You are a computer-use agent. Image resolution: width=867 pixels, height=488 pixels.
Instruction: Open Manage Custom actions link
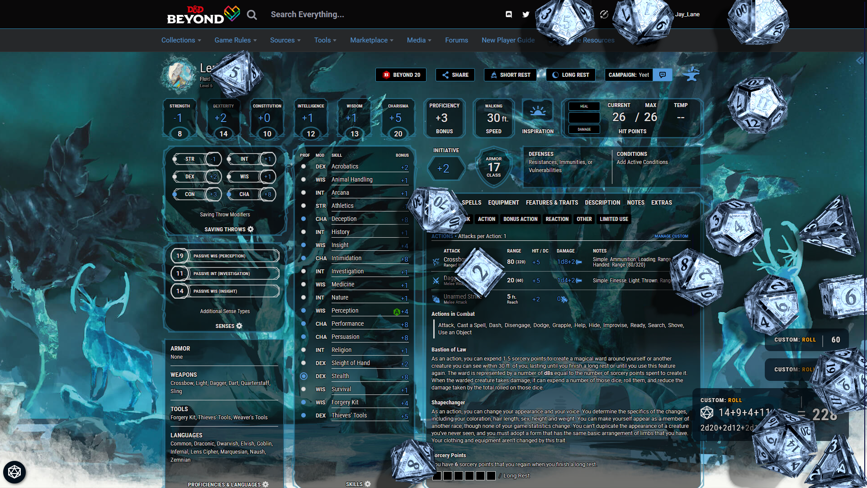tap(671, 236)
